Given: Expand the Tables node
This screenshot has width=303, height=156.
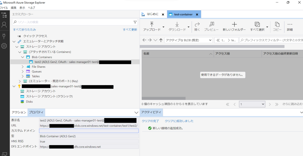Looking at the screenshot, I should 23,76.
